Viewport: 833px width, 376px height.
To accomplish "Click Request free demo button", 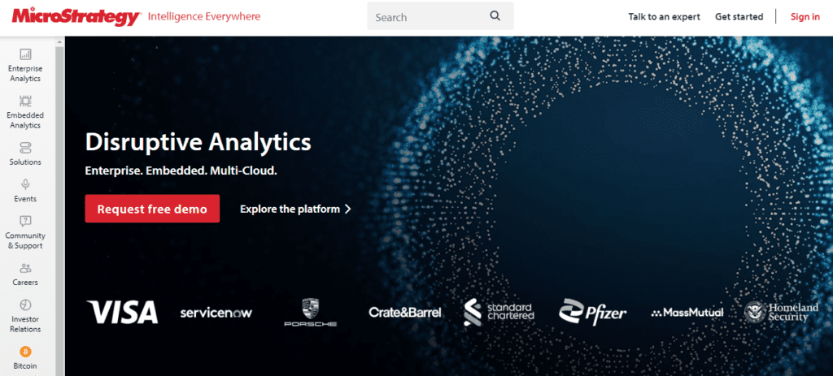I will 152,209.
